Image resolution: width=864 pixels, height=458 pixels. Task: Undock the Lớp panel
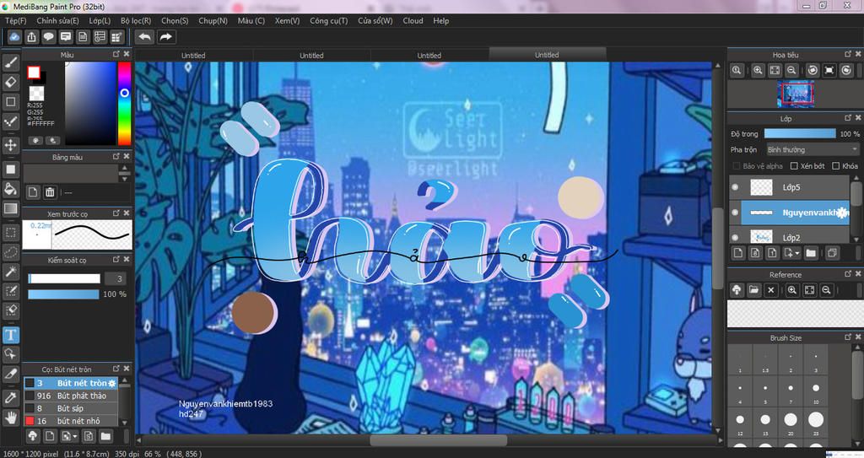pos(848,118)
